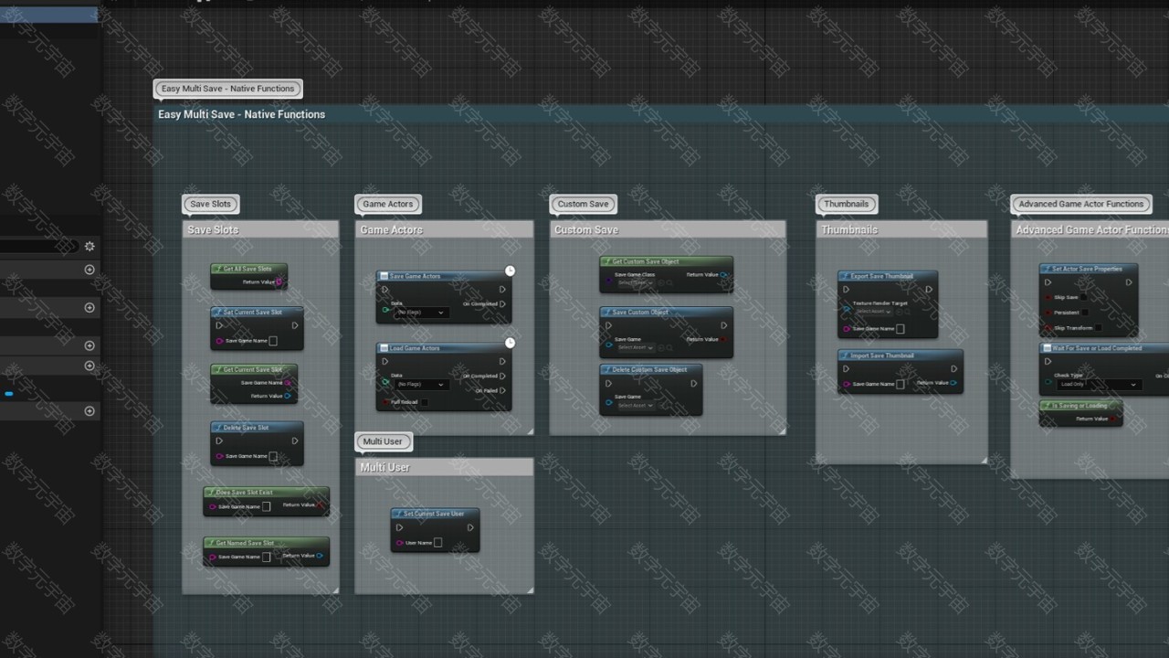This screenshot has width=1169, height=658.
Task: Click browse magnifier icon on Save Custom Object
Action: pos(669,348)
